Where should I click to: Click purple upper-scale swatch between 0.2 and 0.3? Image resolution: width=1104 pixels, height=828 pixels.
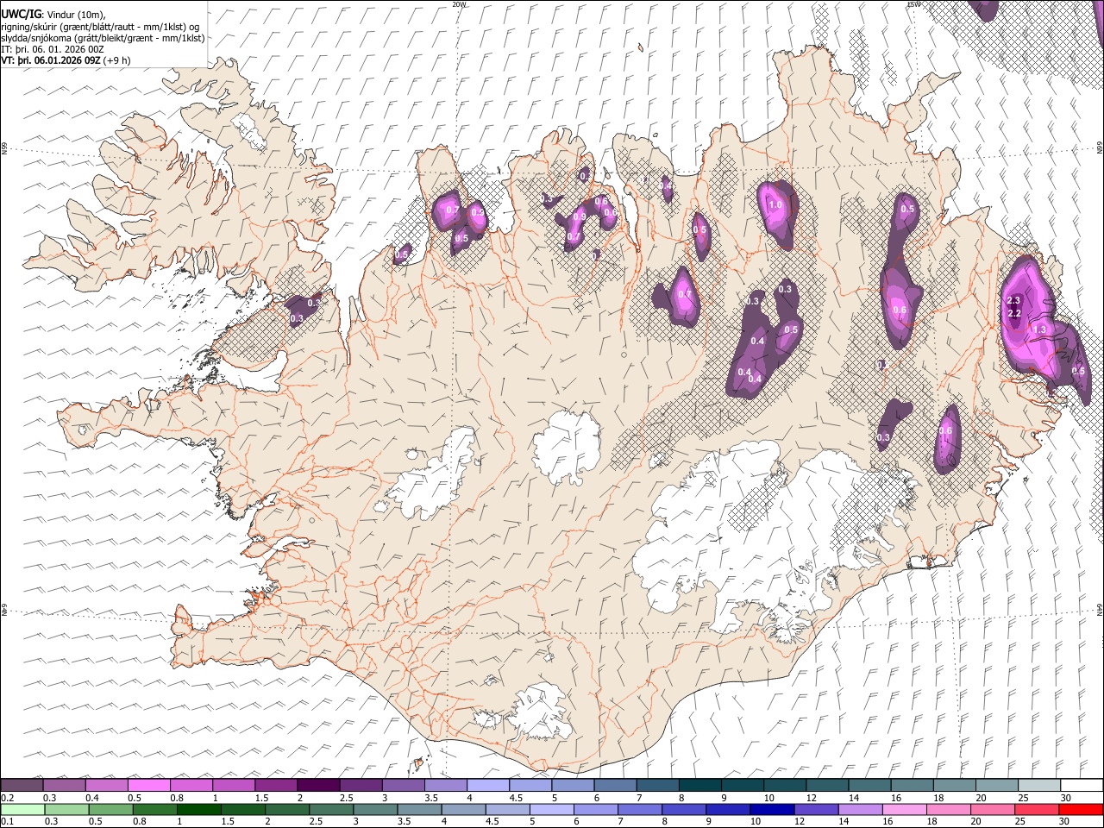tap(22, 786)
